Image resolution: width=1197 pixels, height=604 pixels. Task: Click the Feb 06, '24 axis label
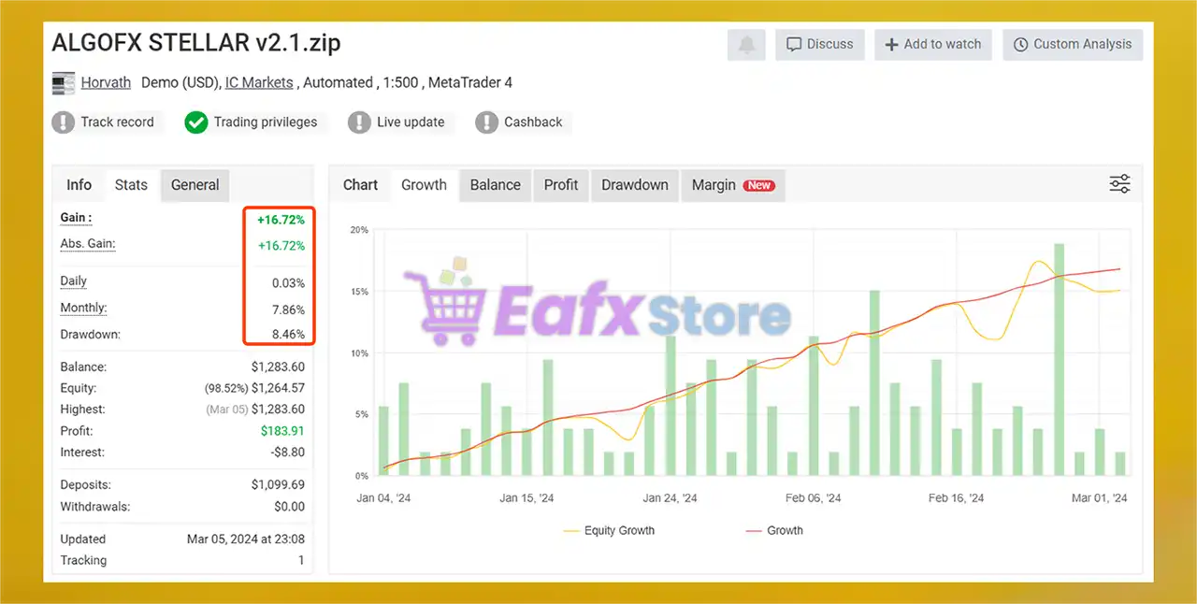click(813, 498)
